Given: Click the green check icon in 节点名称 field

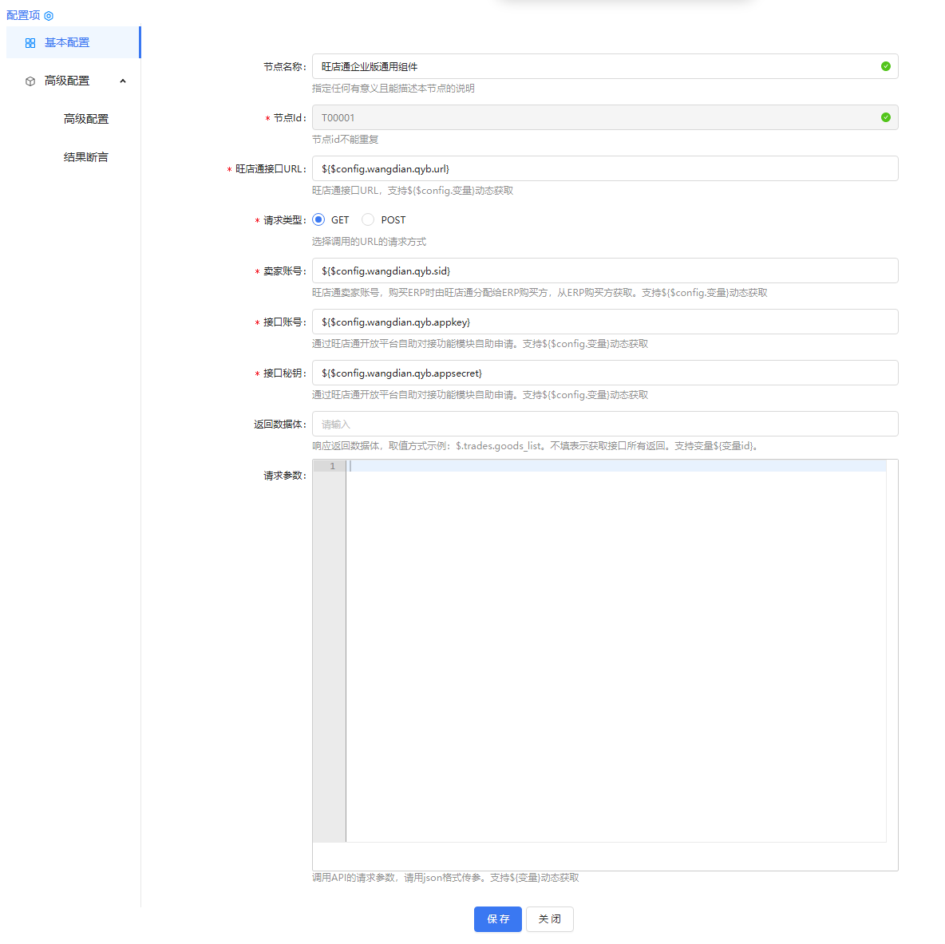Looking at the screenshot, I should (885, 66).
